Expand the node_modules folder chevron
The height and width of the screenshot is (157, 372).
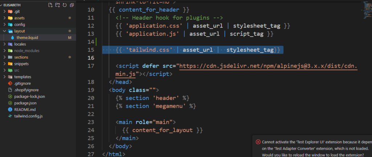click(4, 51)
